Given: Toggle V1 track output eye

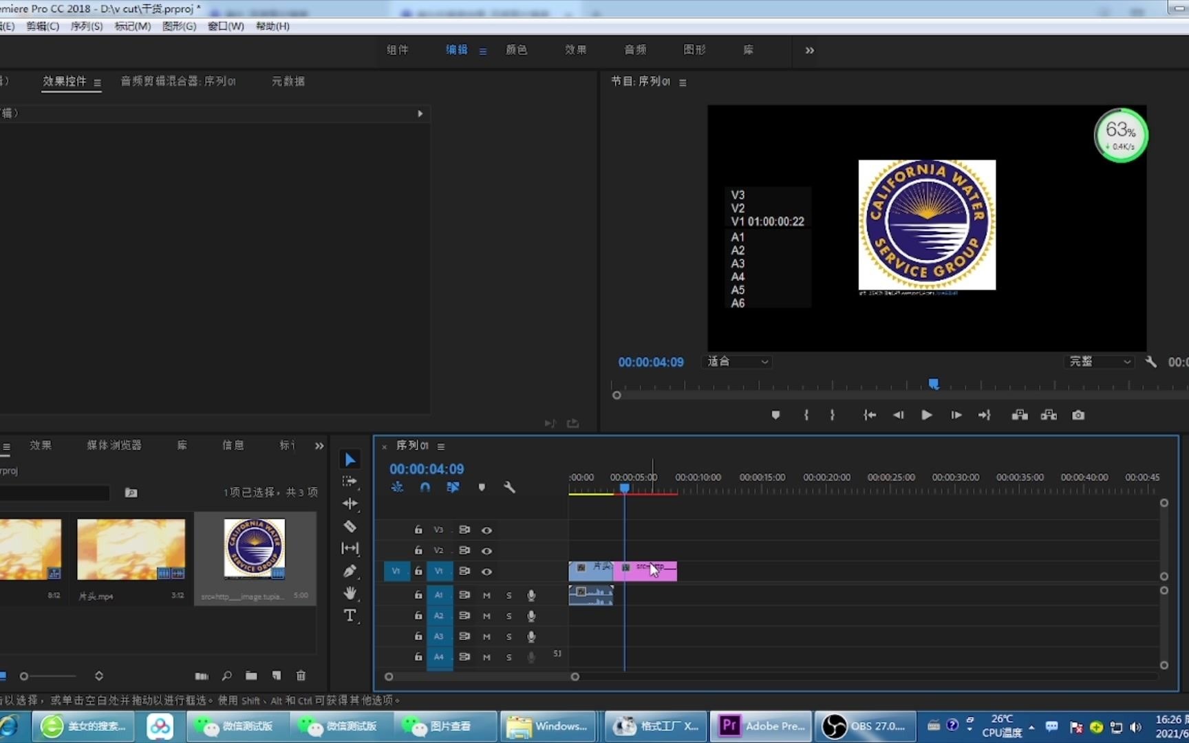Looking at the screenshot, I should [486, 572].
